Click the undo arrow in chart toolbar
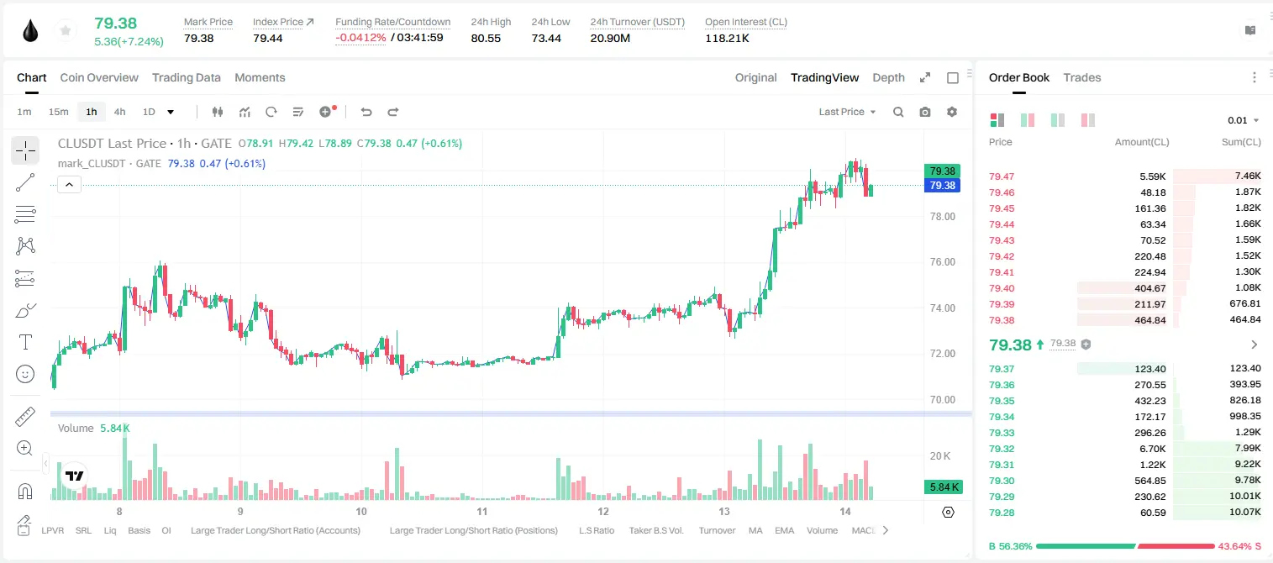This screenshot has height=563, width=1273. pos(366,112)
